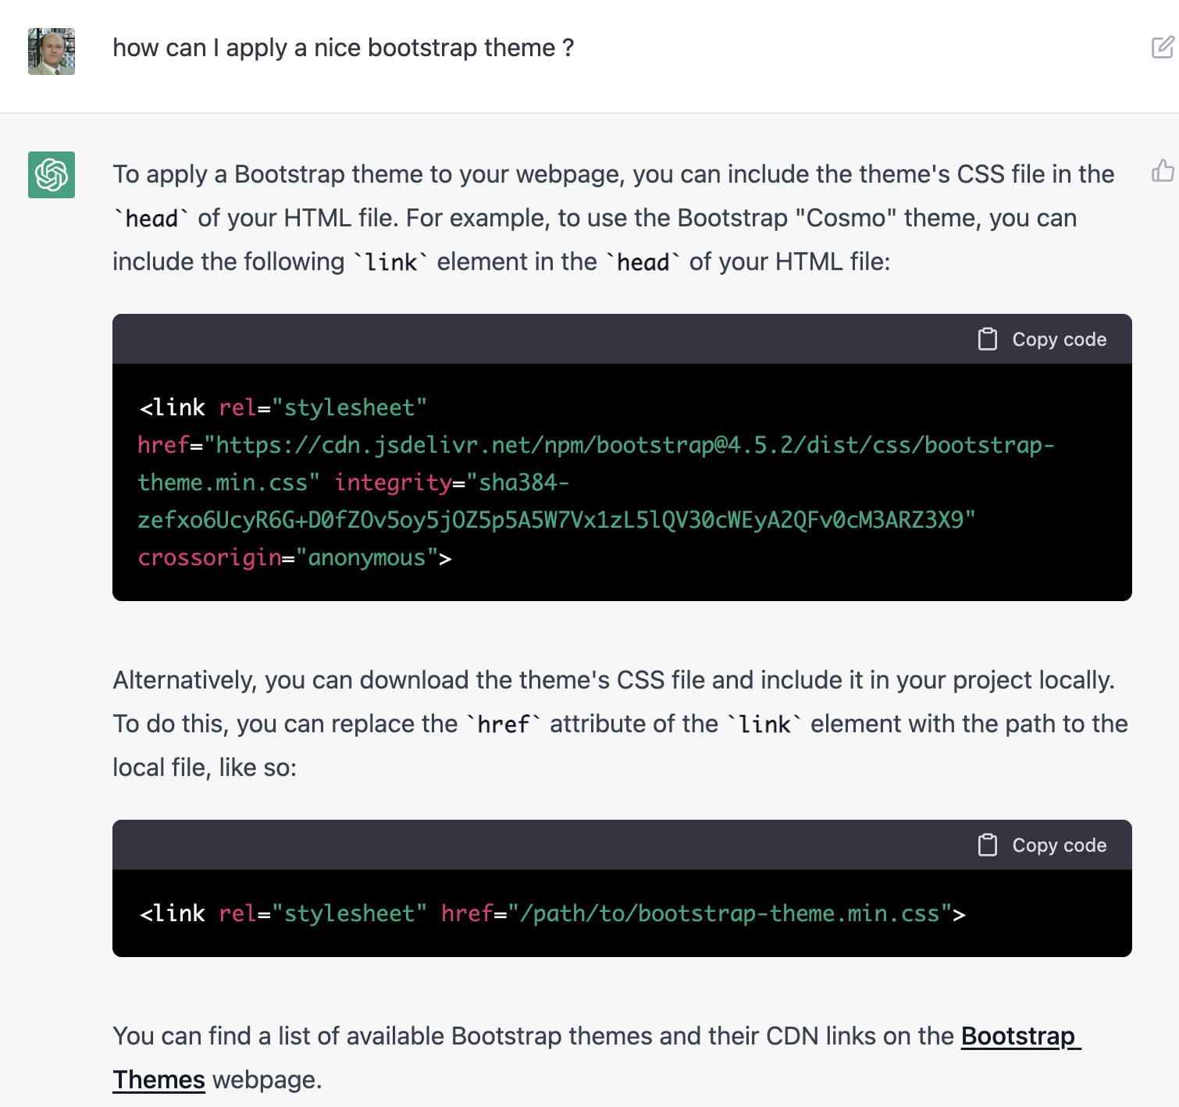Viewport: 1179px width, 1107px height.
Task: Give the response a thumbs up
Action: point(1162,171)
